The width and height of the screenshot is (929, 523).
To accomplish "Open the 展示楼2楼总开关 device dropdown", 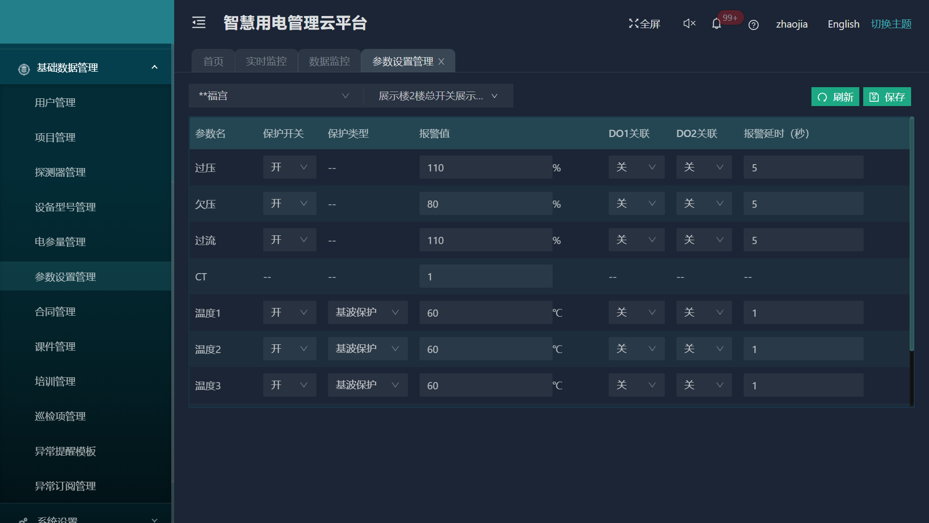I will [x=437, y=96].
